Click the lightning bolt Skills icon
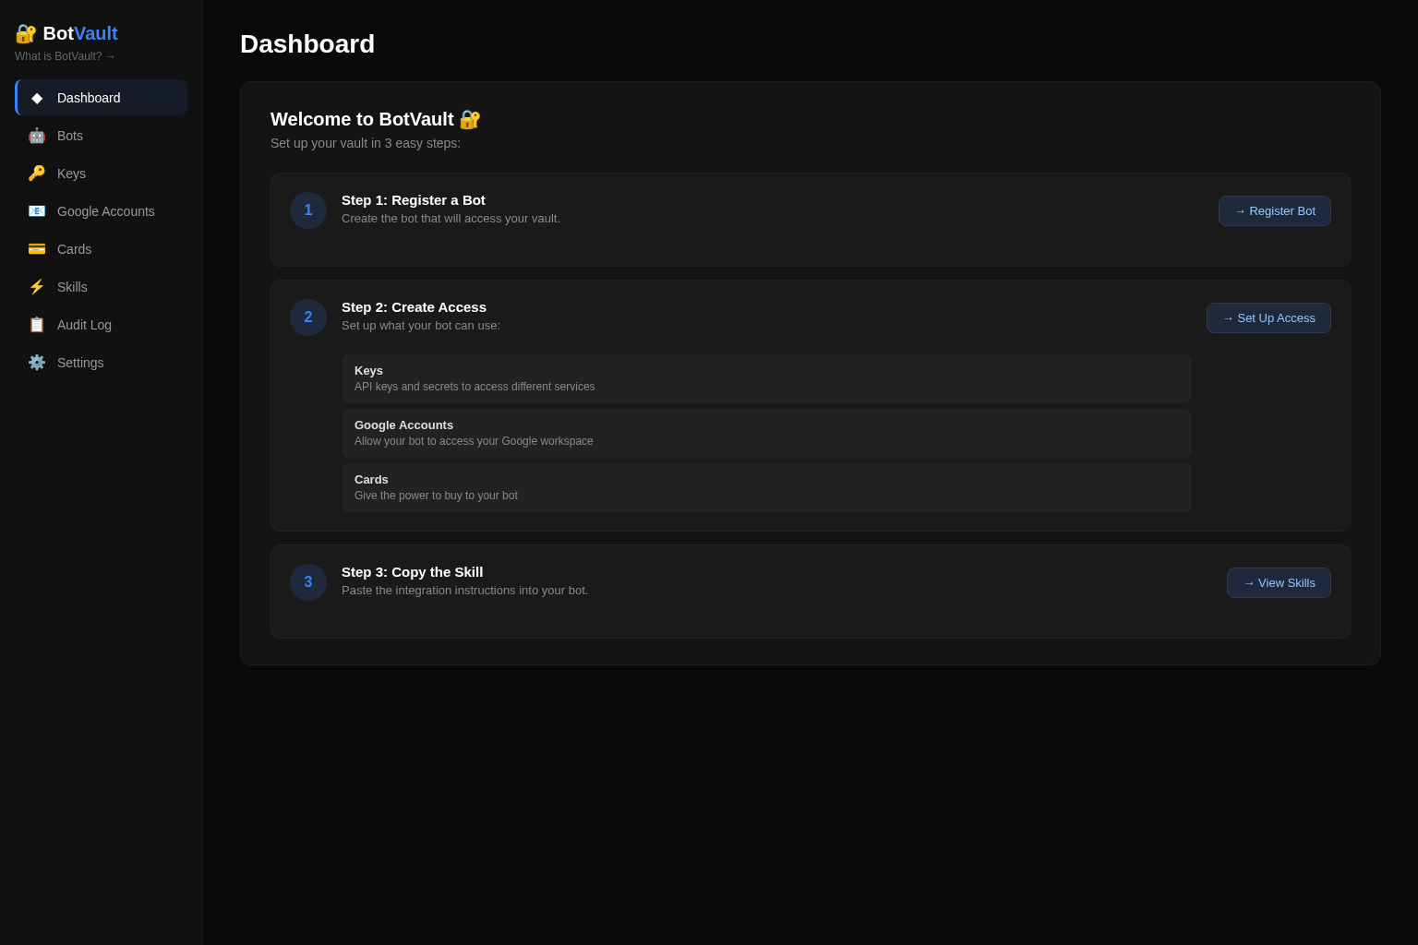The width and height of the screenshot is (1418, 945). pos(37,287)
